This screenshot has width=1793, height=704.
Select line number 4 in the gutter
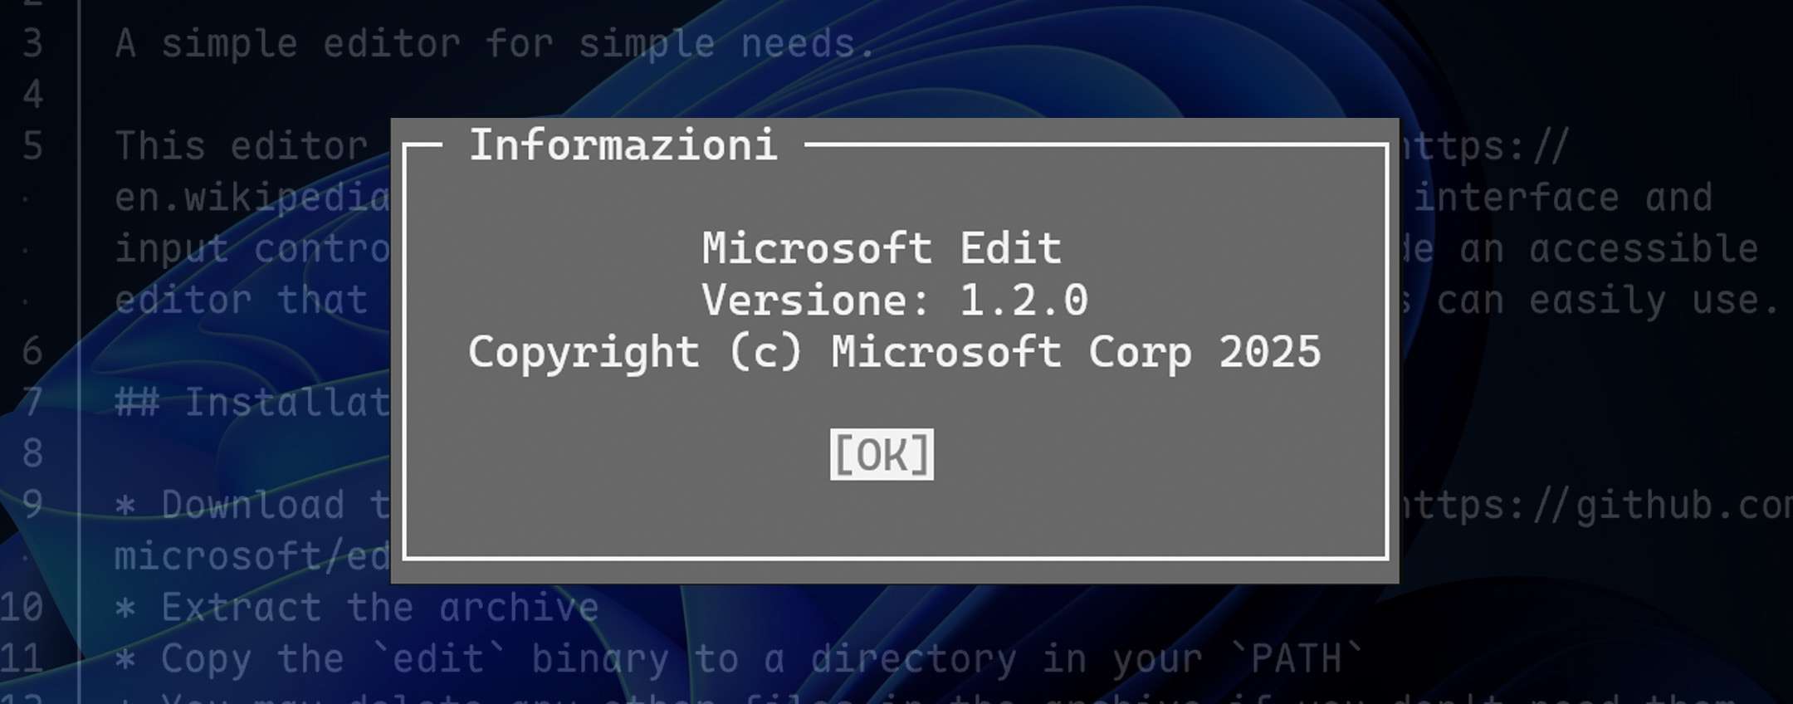(32, 95)
